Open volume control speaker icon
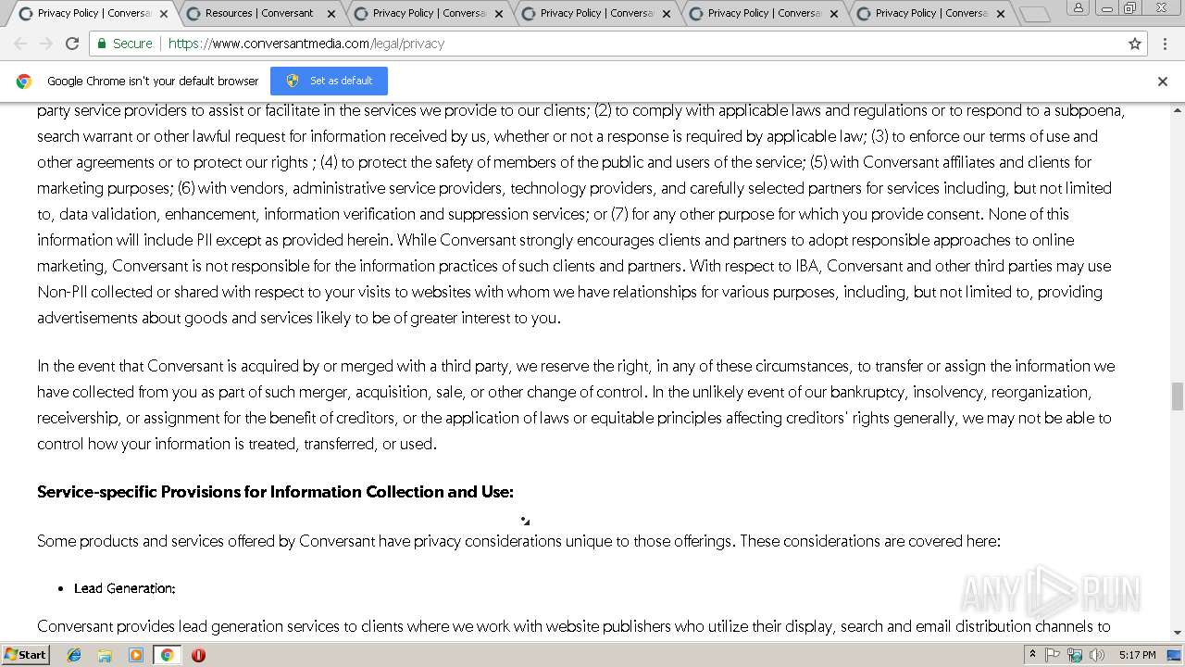This screenshot has width=1185, height=667. pyautogui.click(x=1097, y=655)
